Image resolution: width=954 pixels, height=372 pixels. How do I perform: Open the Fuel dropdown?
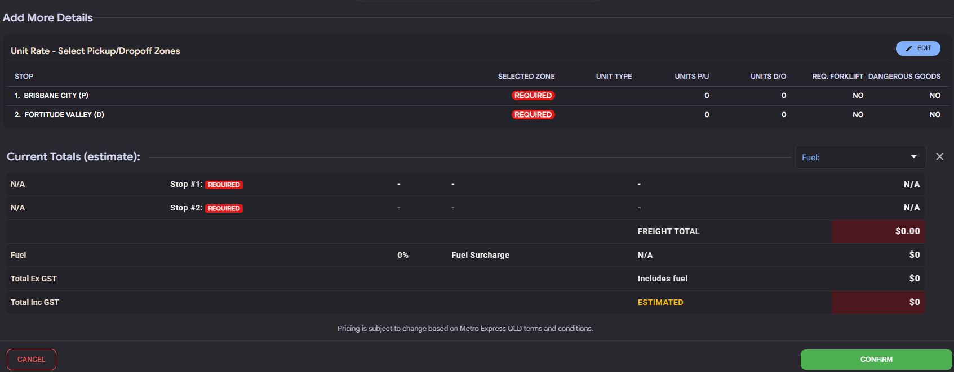tap(860, 157)
